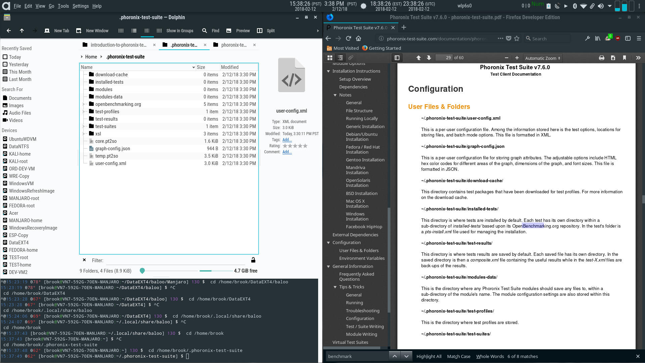Go to next PDF page
The height and width of the screenshot is (363, 645).
tap(429, 58)
